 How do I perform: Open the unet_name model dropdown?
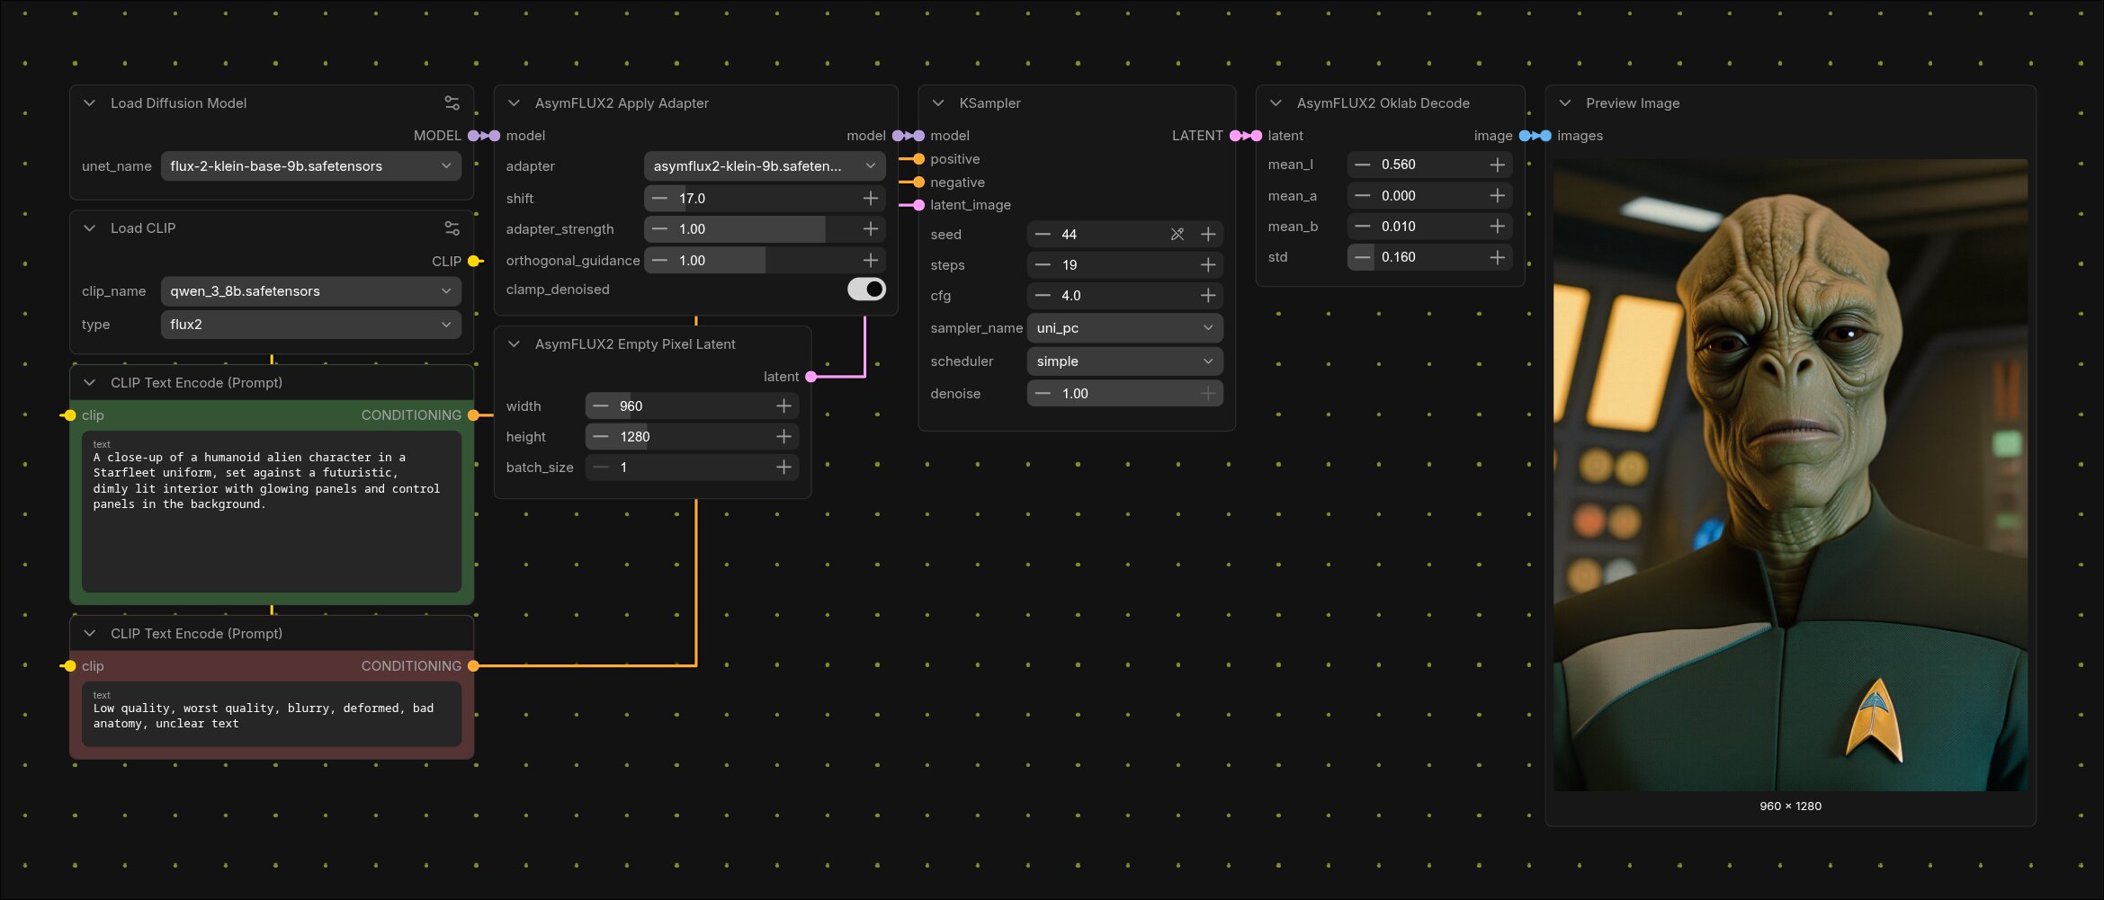[311, 166]
